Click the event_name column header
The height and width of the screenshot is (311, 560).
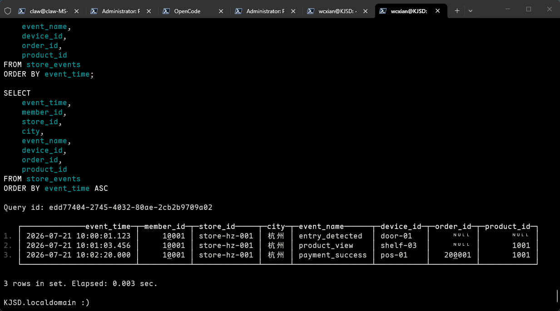tap(322, 226)
